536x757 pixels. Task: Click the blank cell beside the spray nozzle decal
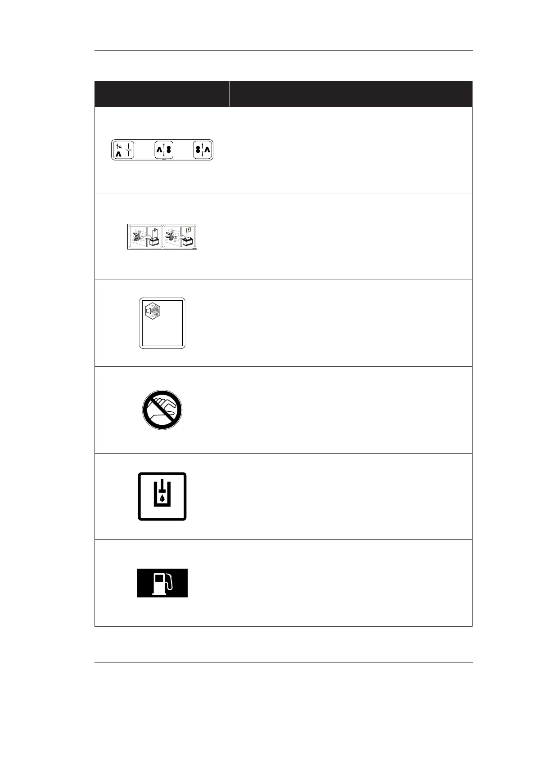pos(351,323)
